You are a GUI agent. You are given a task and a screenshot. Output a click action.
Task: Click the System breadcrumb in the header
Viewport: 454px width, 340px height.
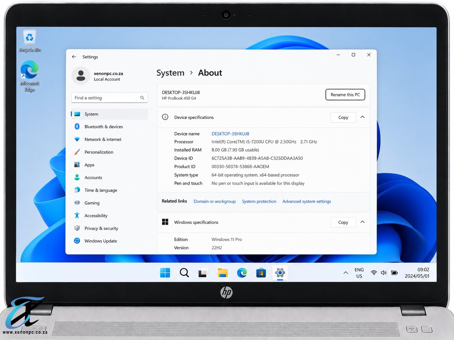click(170, 73)
